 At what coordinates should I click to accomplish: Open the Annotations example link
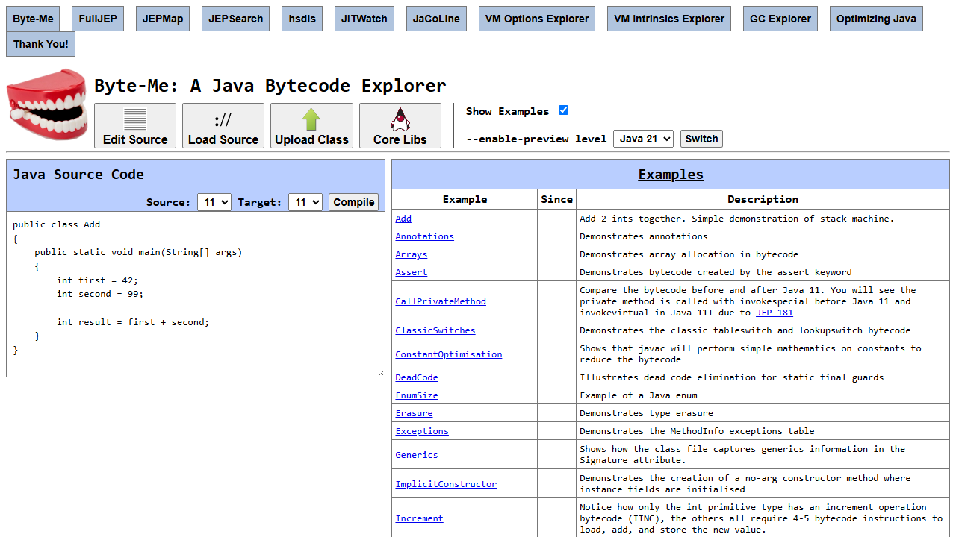pos(424,236)
